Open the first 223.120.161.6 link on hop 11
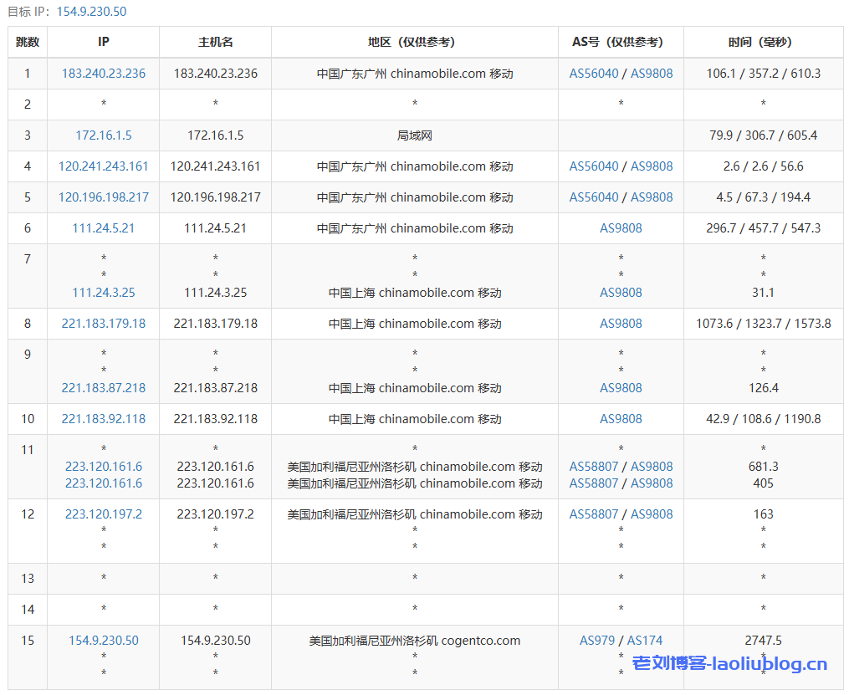The width and height of the screenshot is (849, 695). (103, 466)
